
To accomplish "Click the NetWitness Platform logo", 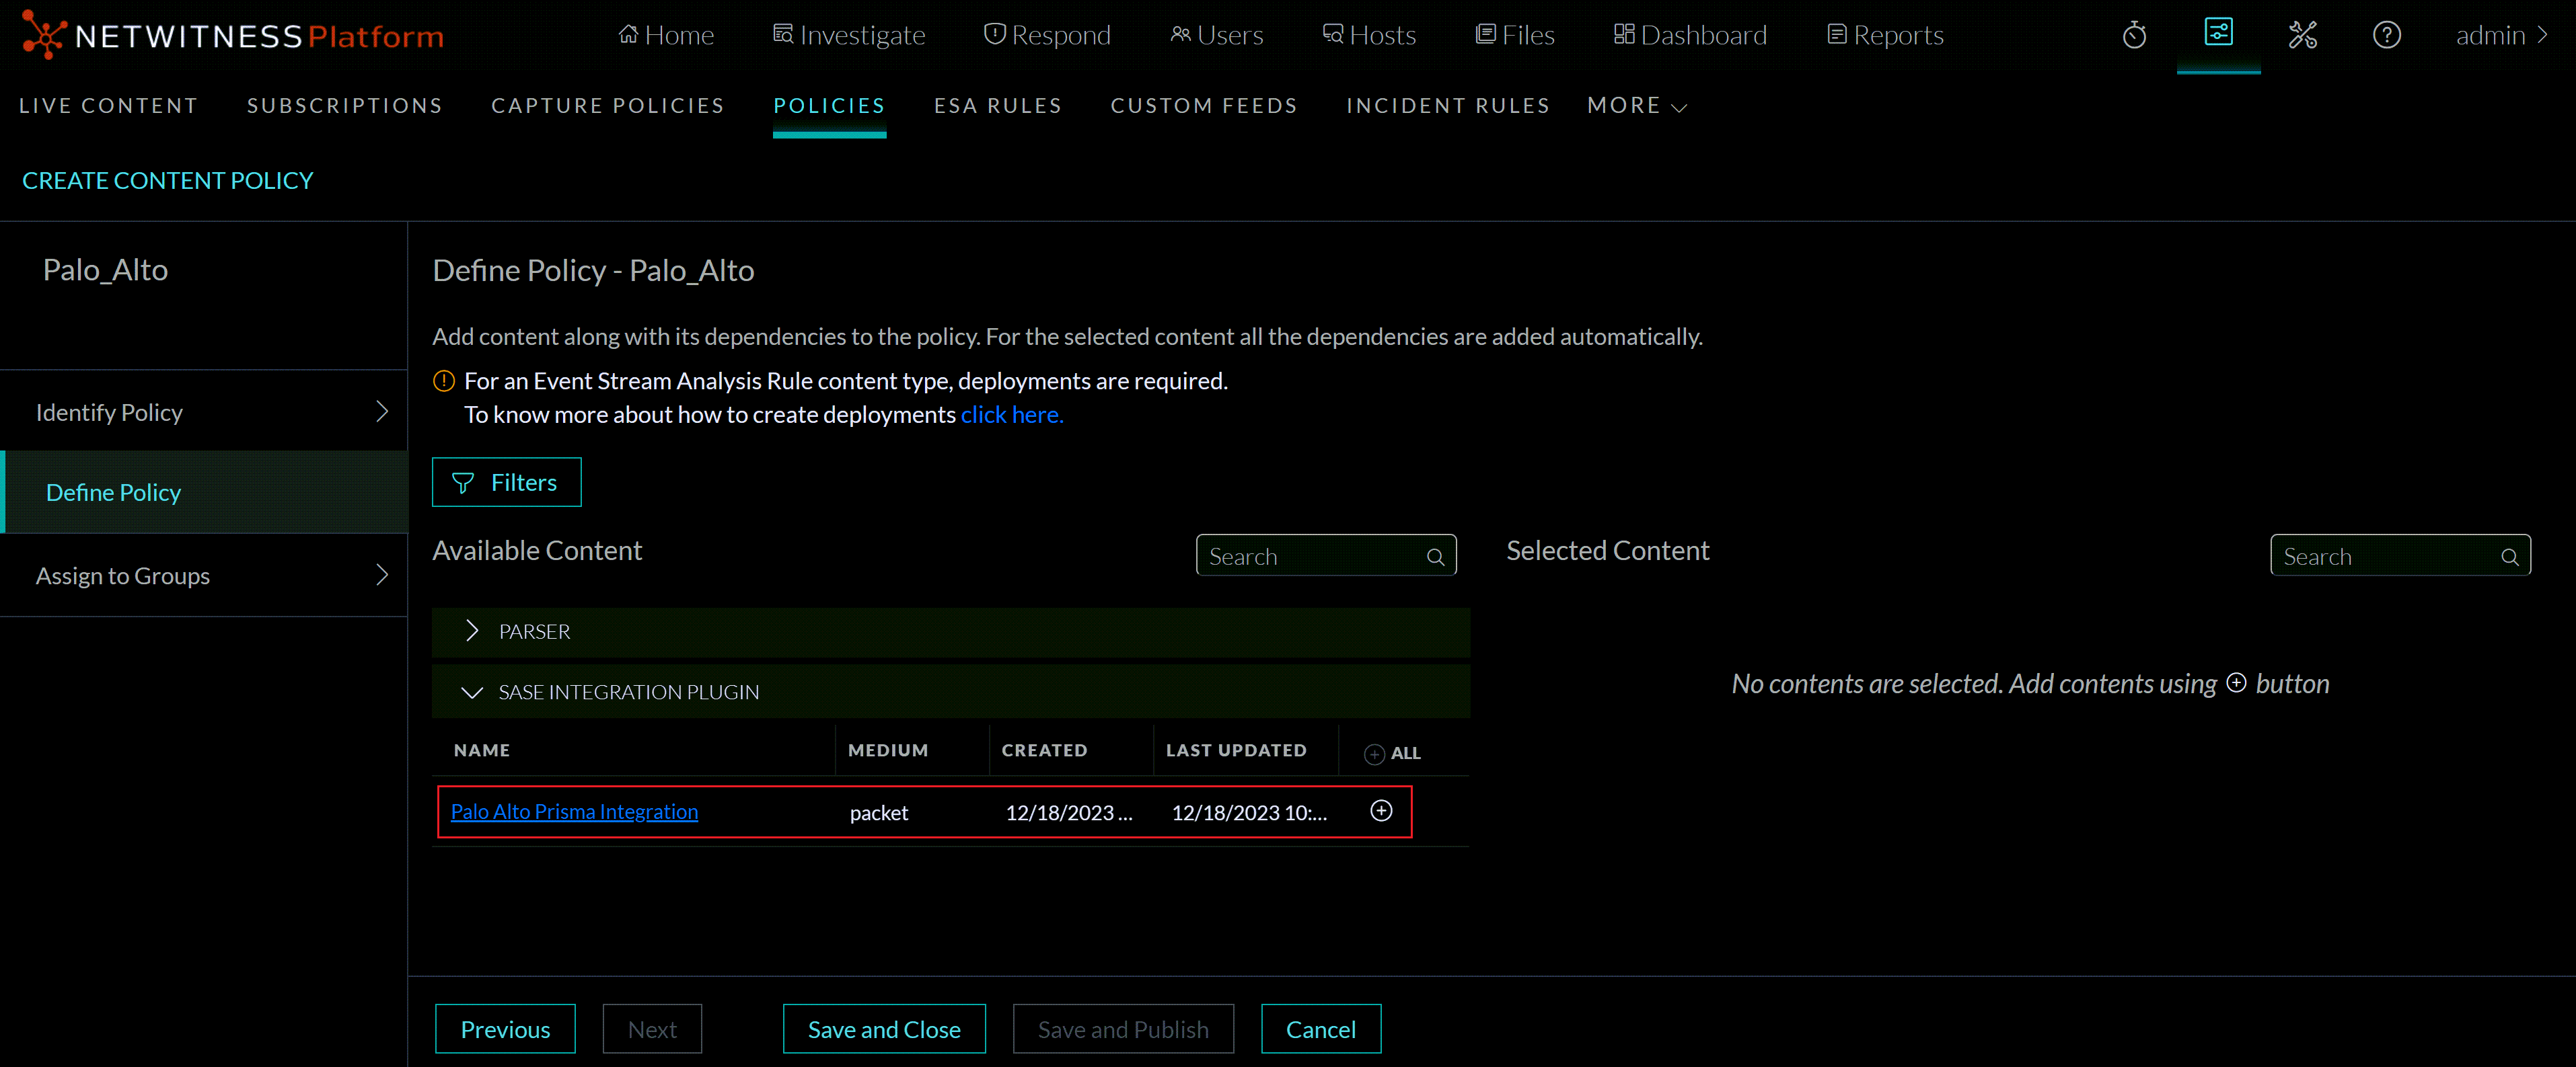I will 232,36.
